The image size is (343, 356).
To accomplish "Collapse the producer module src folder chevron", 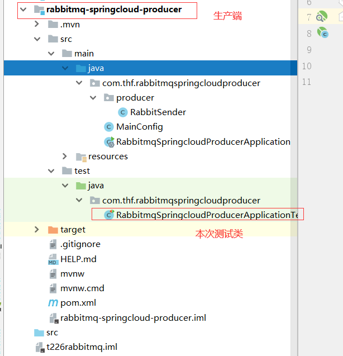I will (x=37, y=39).
